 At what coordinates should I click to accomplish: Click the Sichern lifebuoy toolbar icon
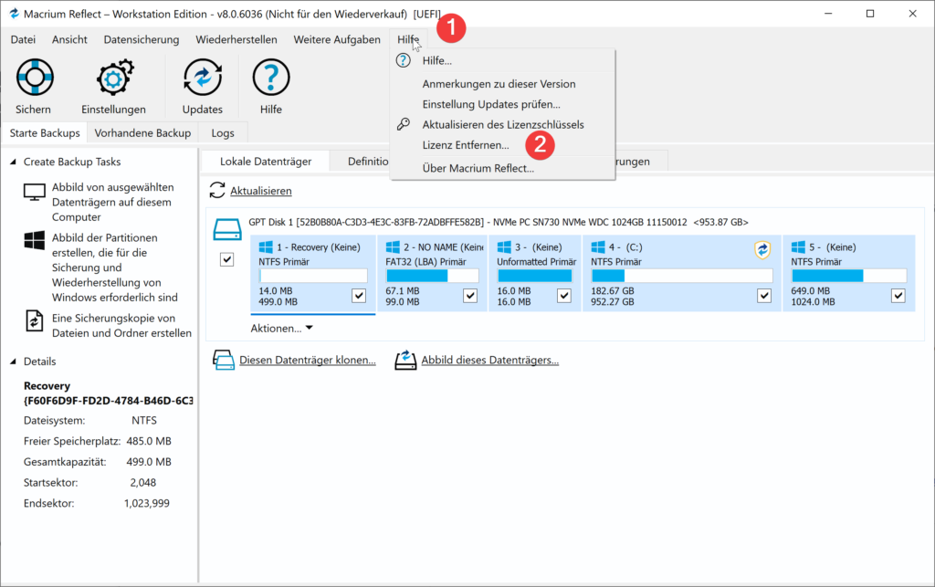click(33, 79)
